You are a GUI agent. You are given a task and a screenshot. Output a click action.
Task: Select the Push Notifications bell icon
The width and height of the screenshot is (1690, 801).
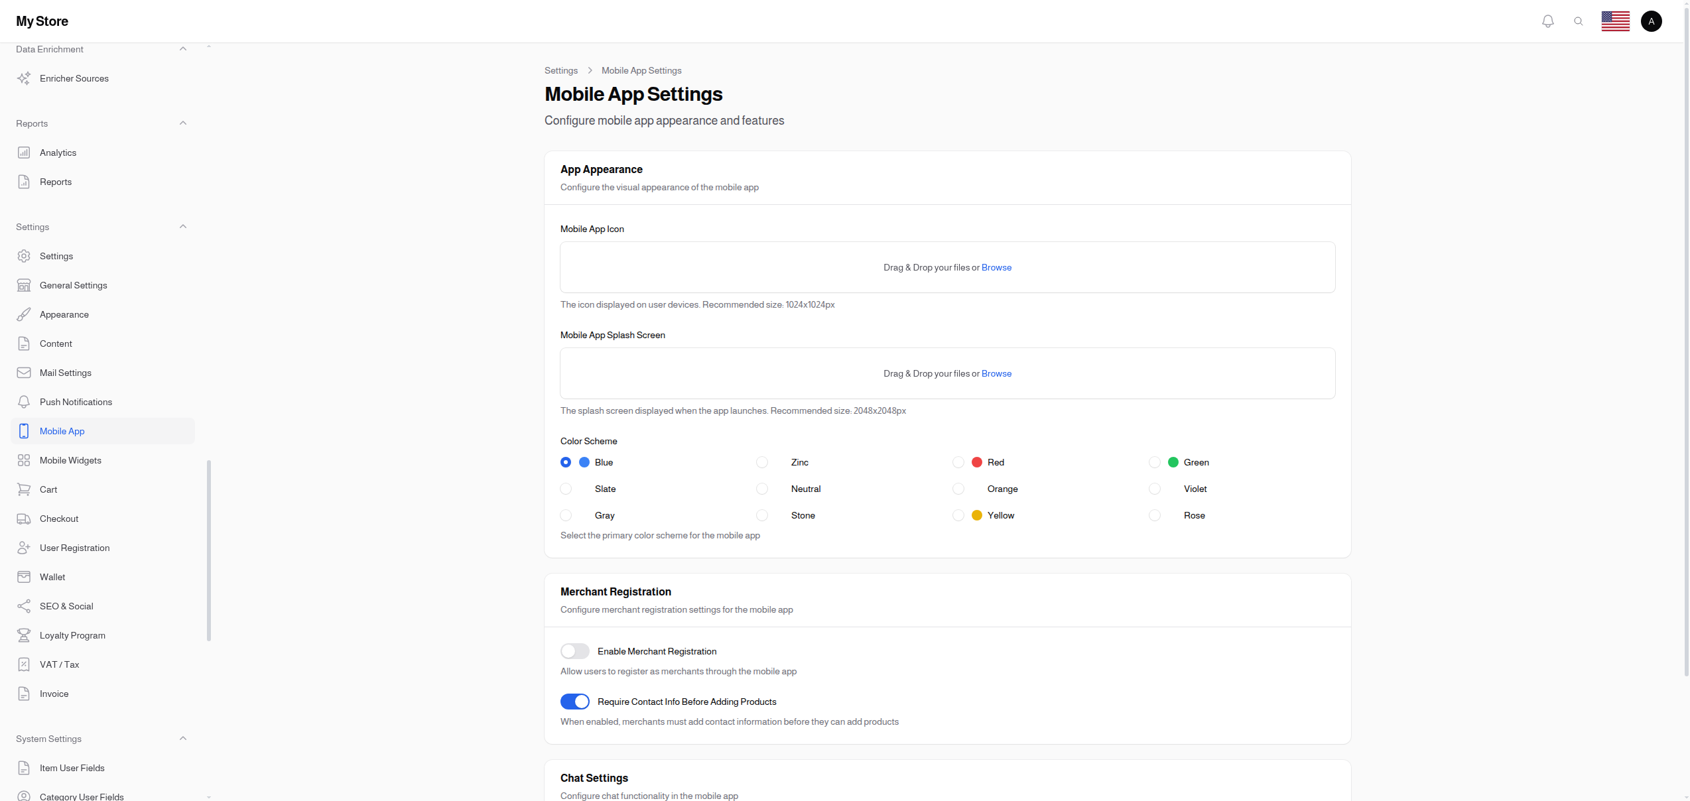click(x=24, y=402)
